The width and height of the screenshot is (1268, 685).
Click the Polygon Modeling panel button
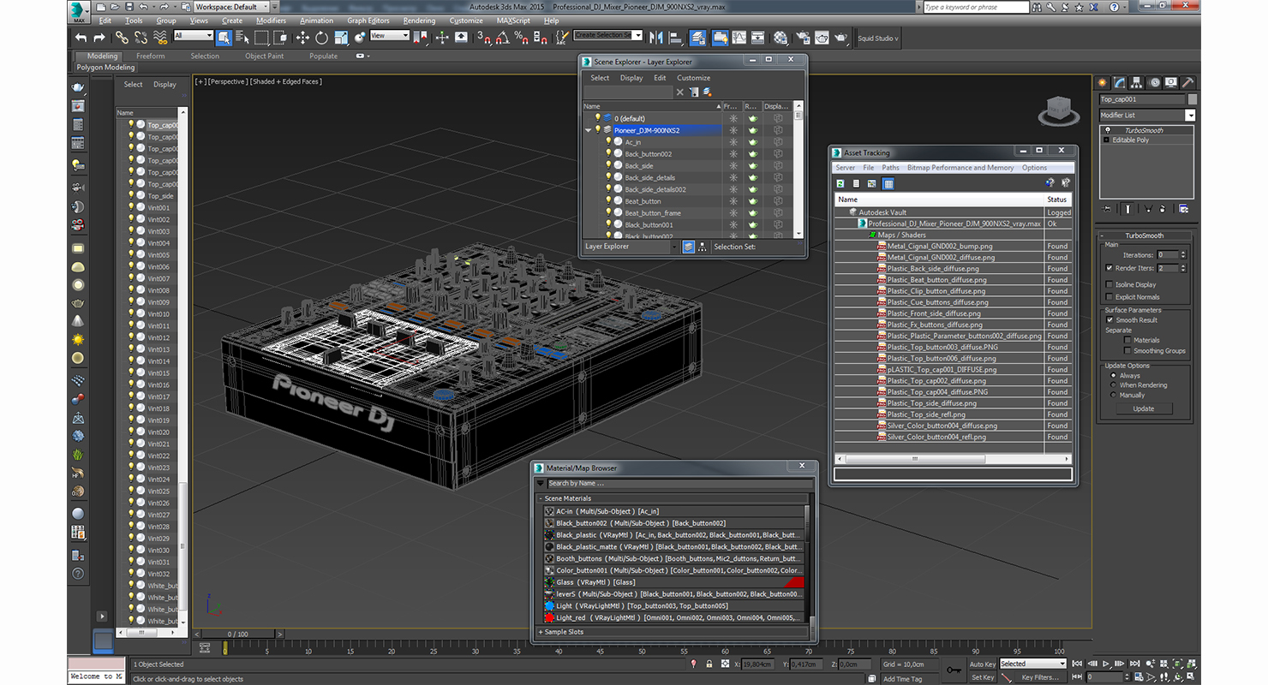[105, 68]
